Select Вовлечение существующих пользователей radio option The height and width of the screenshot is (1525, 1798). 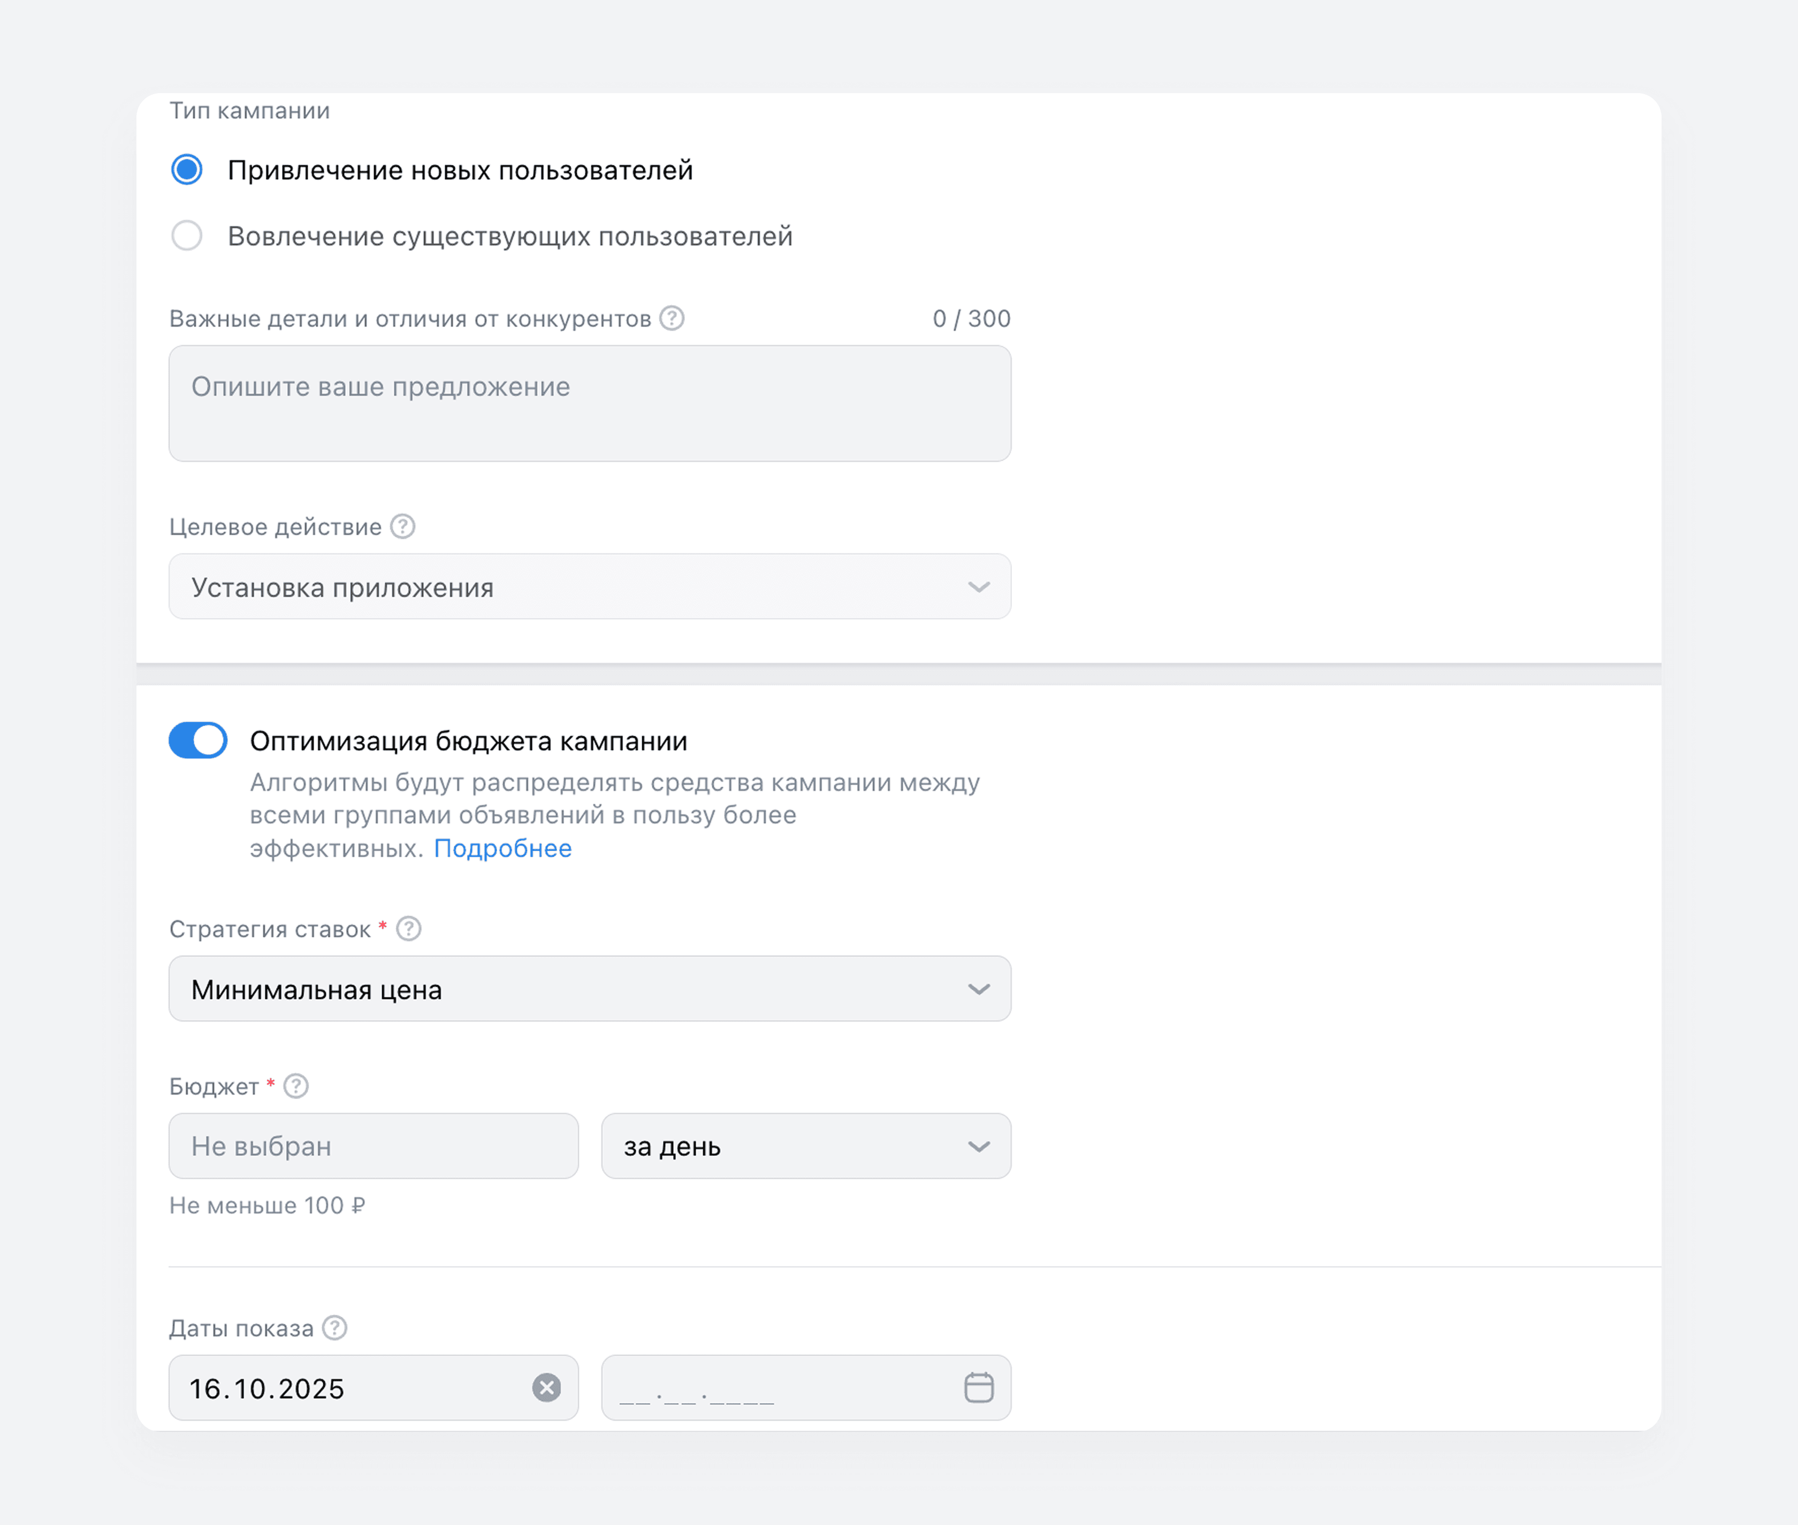coord(187,235)
